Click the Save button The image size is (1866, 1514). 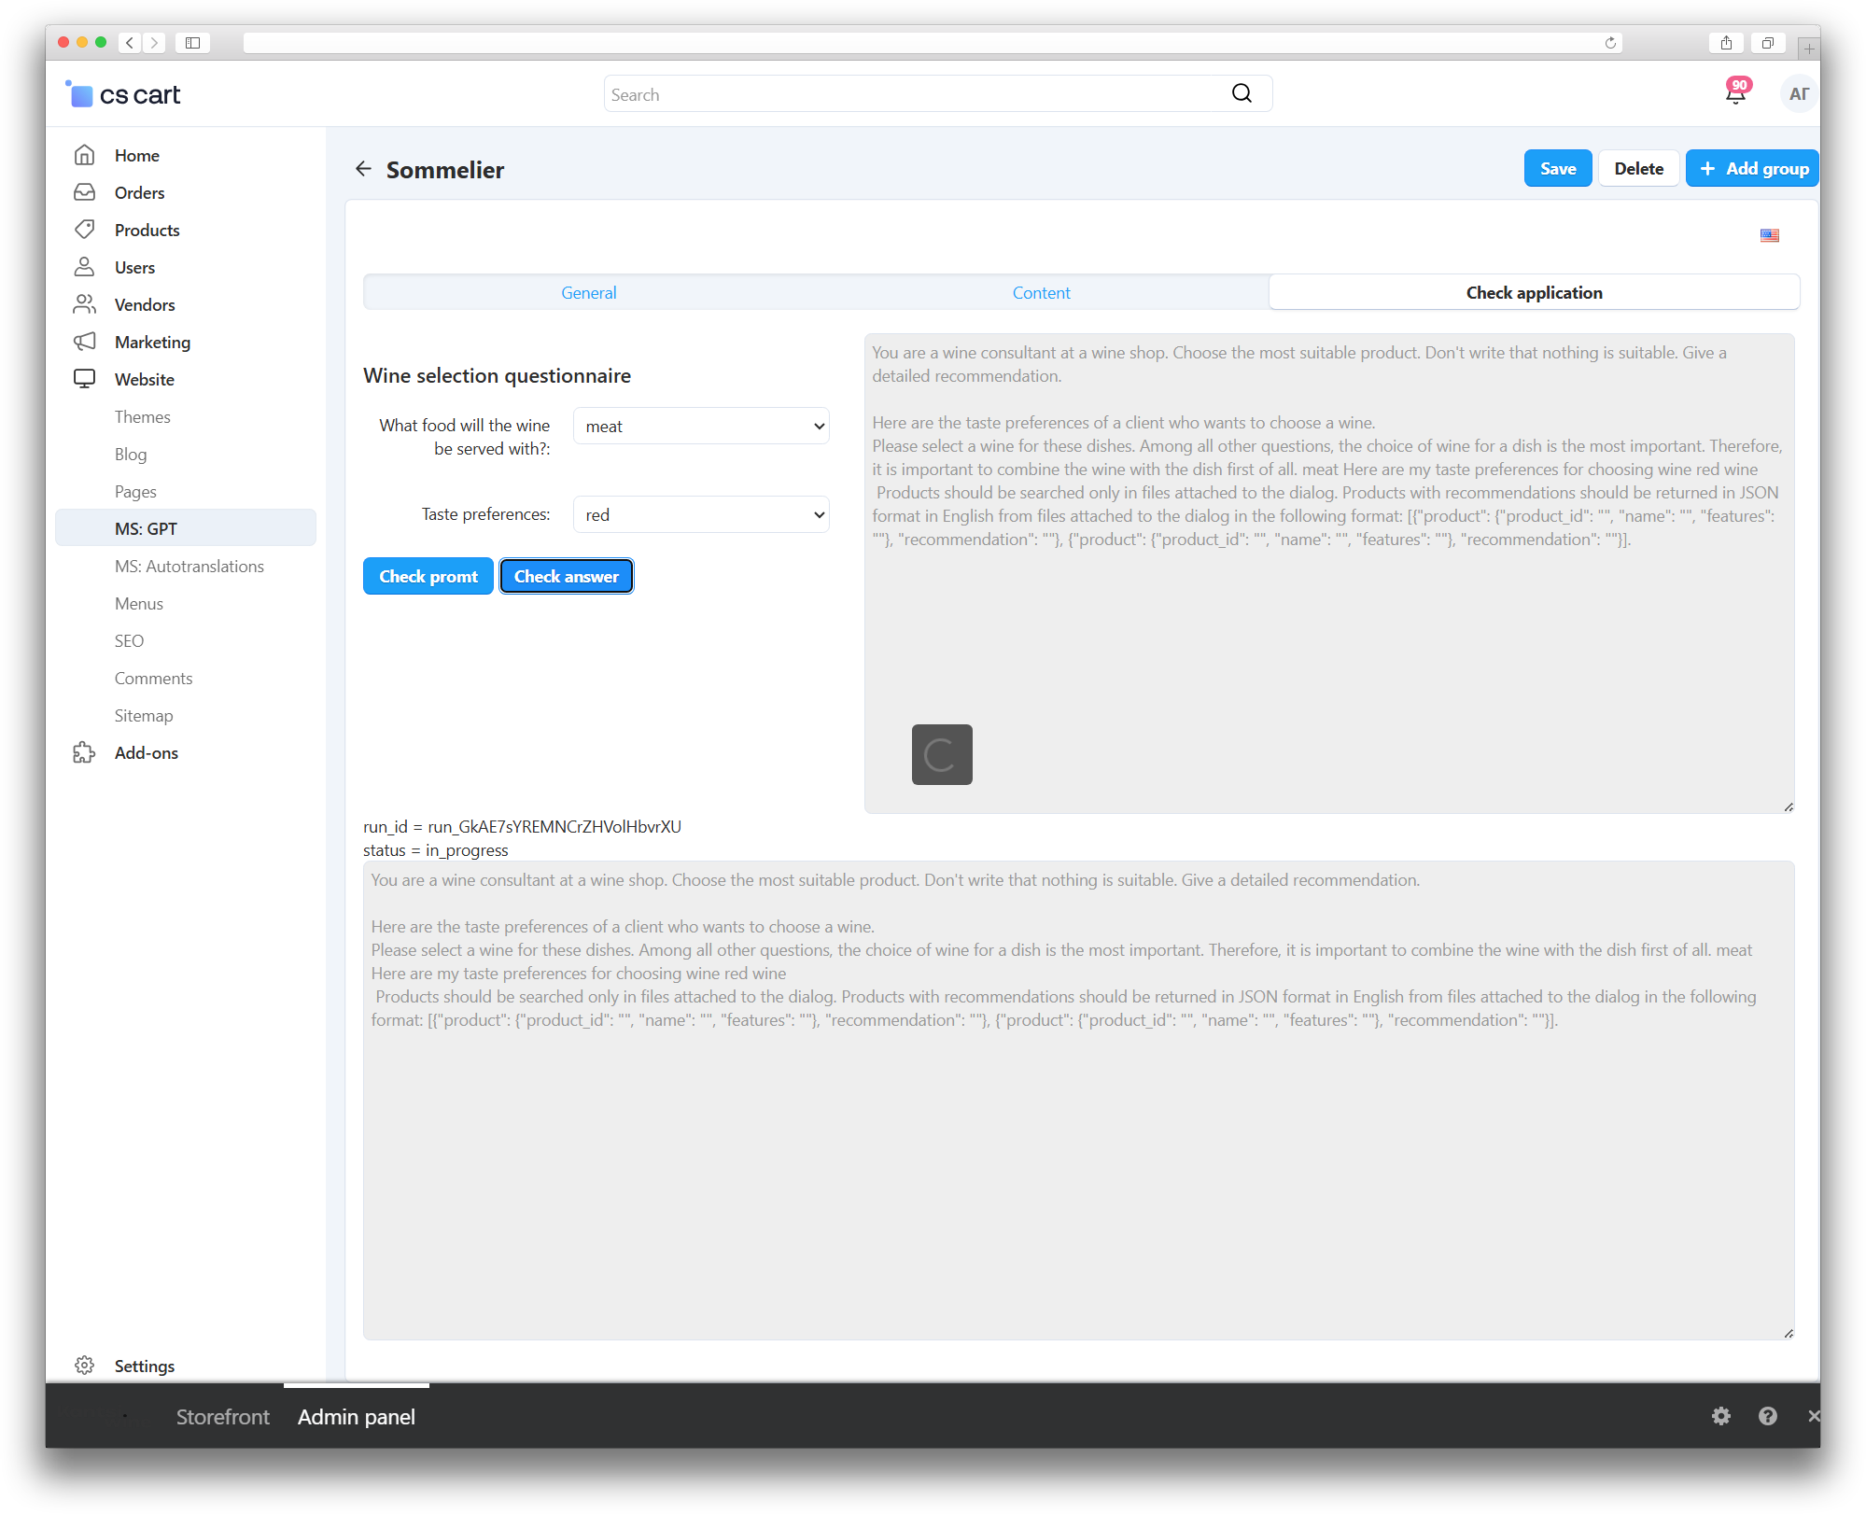pyautogui.click(x=1557, y=169)
